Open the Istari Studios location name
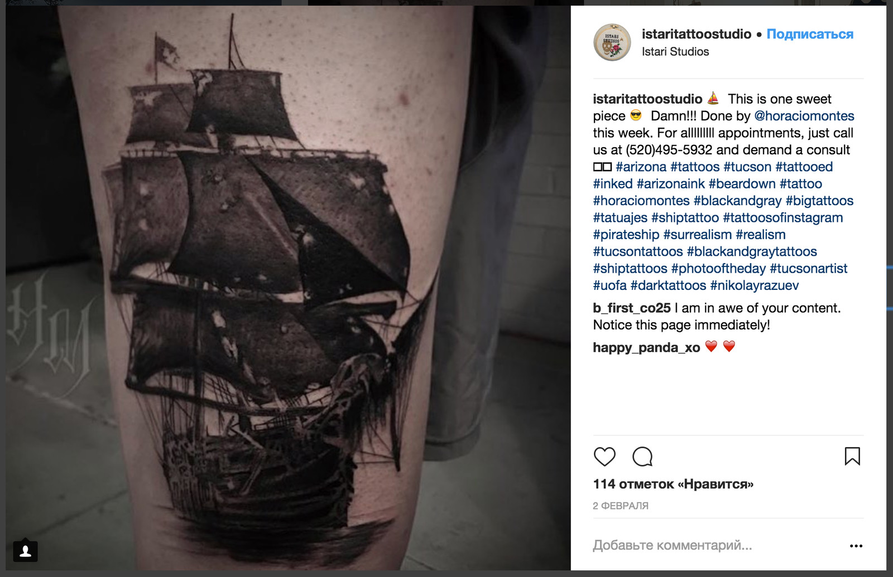The height and width of the screenshot is (577, 893). coord(675,52)
